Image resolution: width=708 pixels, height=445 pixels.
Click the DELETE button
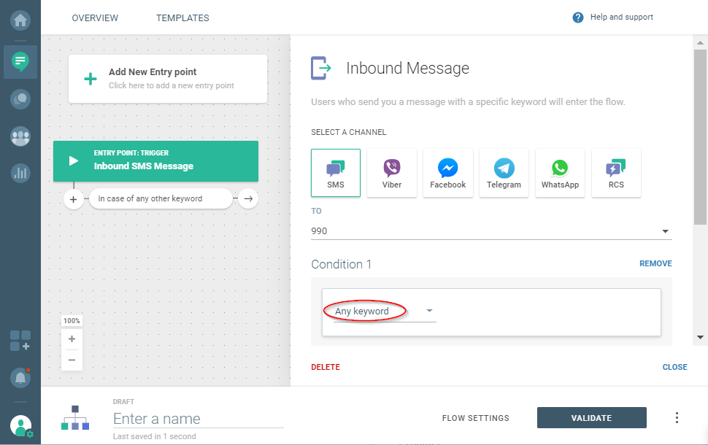pyautogui.click(x=326, y=368)
